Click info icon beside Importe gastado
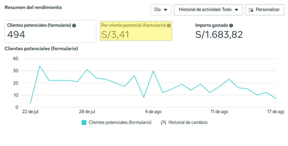The image size is (288, 146). (x=231, y=26)
